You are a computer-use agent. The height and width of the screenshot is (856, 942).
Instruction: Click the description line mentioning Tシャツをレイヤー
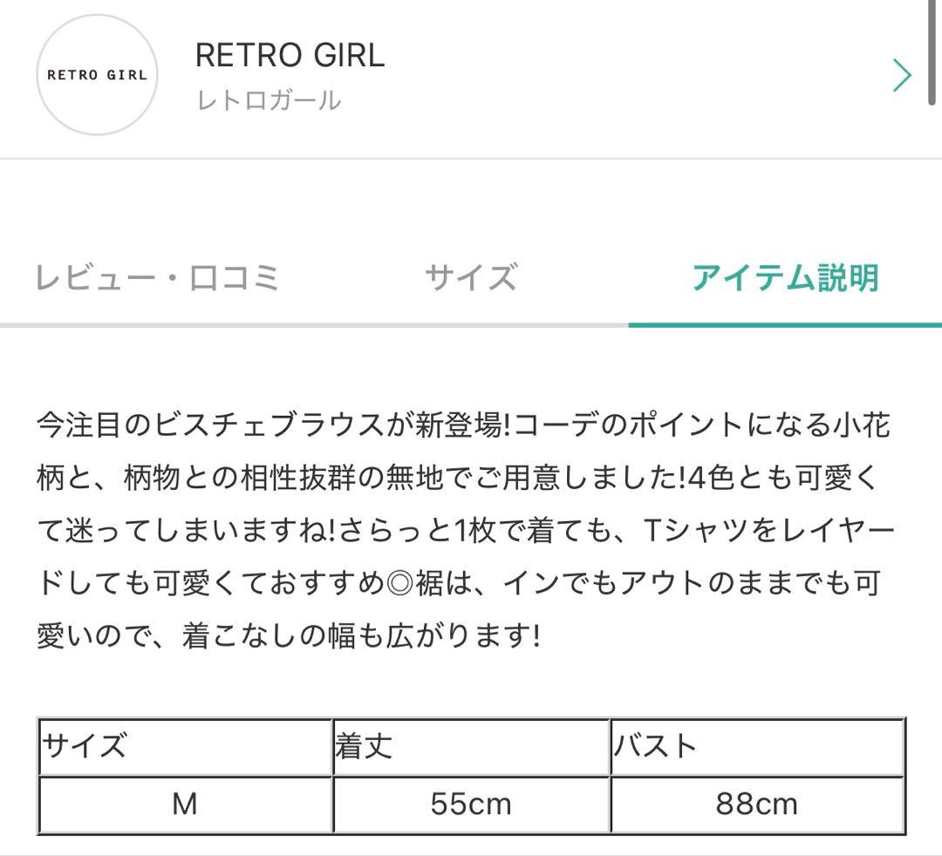pos(464,531)
